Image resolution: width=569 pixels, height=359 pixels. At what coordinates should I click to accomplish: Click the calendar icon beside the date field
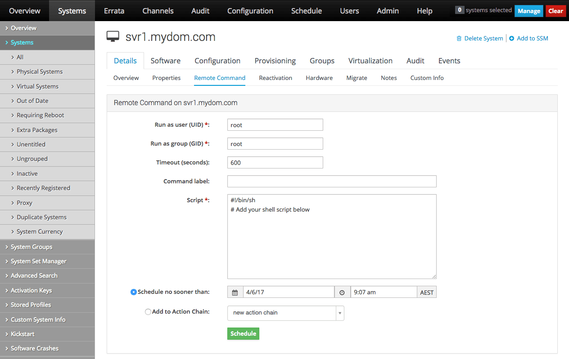(235, 293)
